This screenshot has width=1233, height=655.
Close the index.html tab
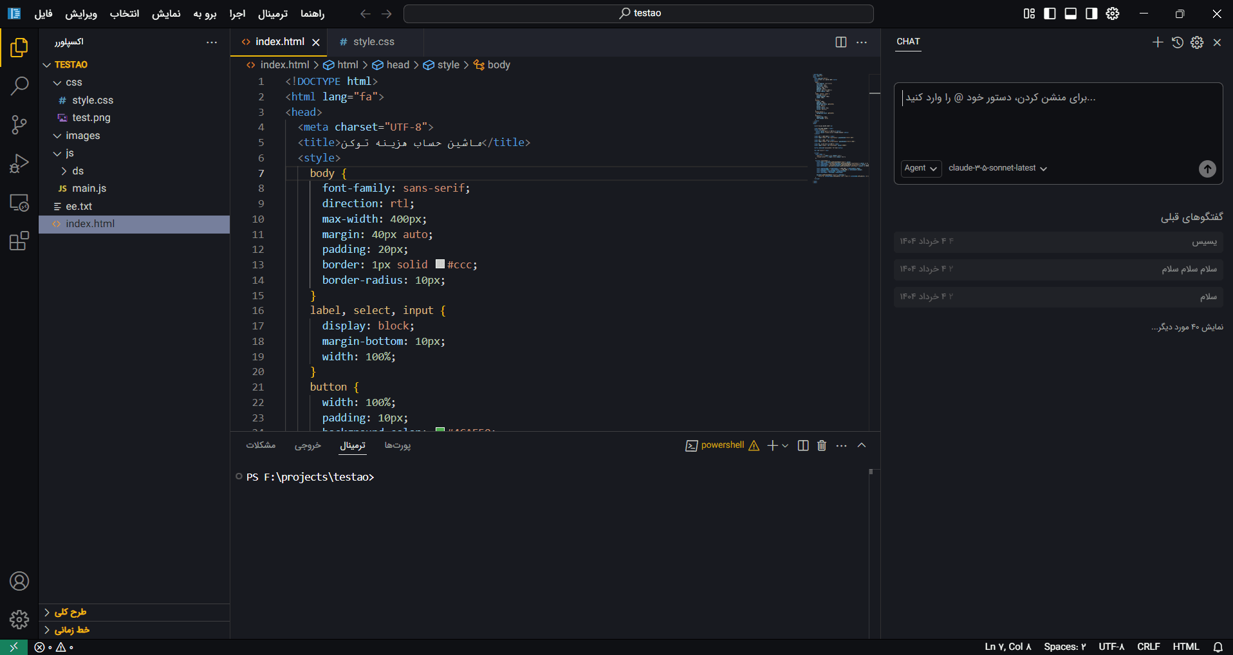[316, 42]
